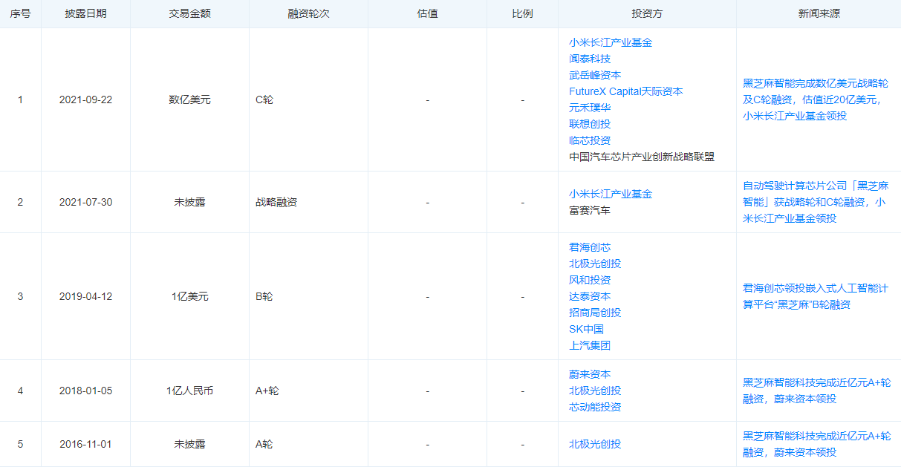Click the 交易金额 column header
The height and width of the screenshot is (467, 901).
pos(189,14)
